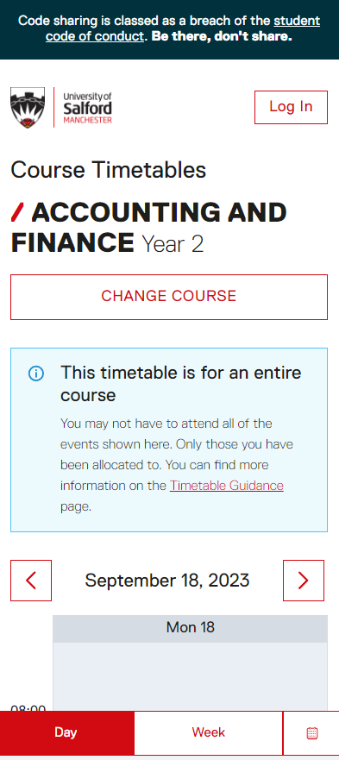Go to next day with right chevron
The height and width of the screenshot is (760, 339).
304,581
